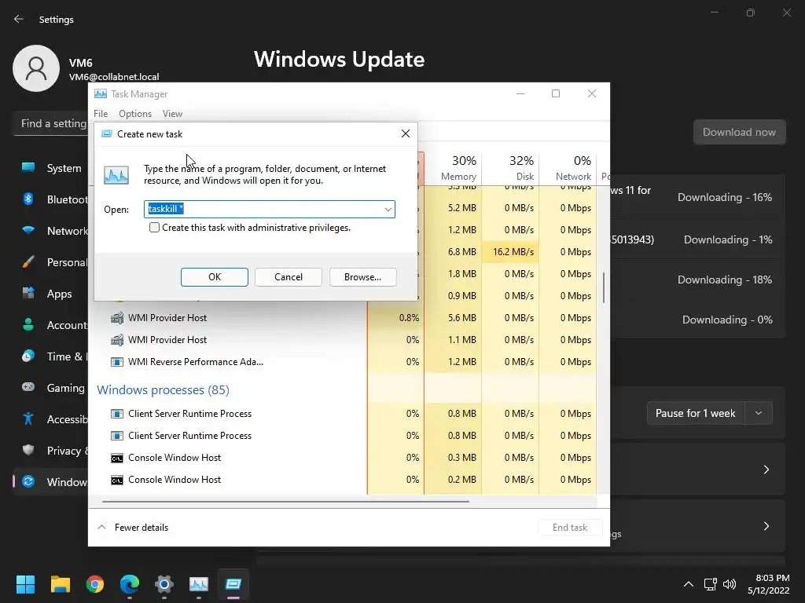Open Bluetooth settings category icon
The image size is (805, 603).
click(28, 199)
